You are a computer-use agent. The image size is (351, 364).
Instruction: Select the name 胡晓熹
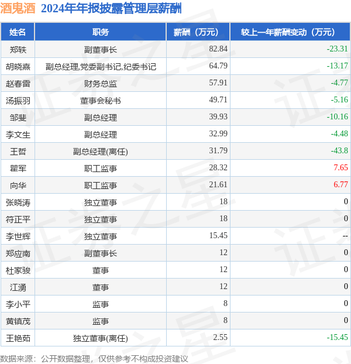[x=18, y=67]
